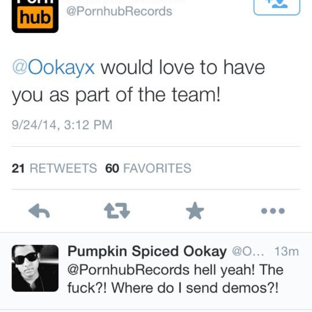Screen dimensions: 312x312
Task: Open the sunglasses avatar of the replier
Action: pos(35,268)
